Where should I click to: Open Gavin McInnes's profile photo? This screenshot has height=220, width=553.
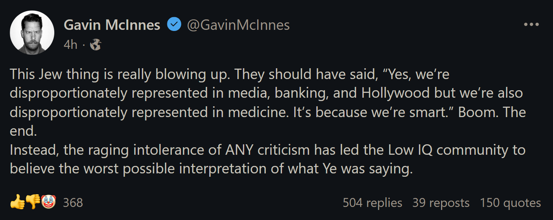pyautogui.click(x=32, y=32)
